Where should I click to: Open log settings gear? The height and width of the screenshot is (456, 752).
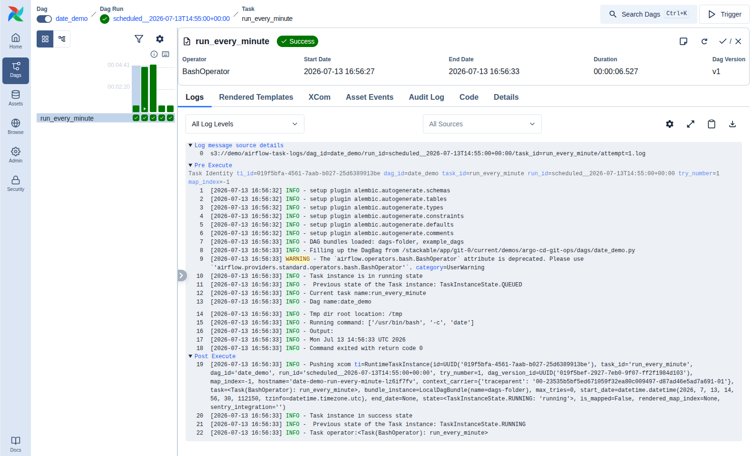(x=670, y=124)
